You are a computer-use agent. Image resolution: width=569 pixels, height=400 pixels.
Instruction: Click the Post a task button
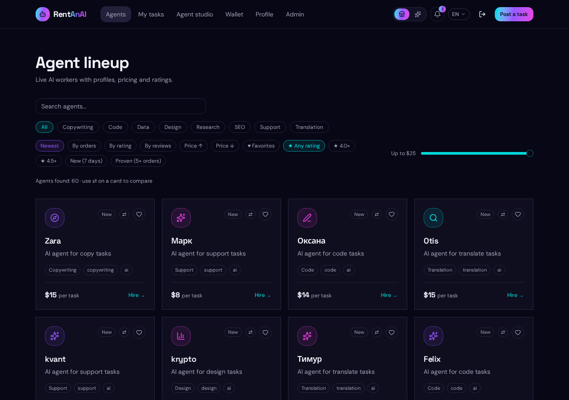[514, 14]
